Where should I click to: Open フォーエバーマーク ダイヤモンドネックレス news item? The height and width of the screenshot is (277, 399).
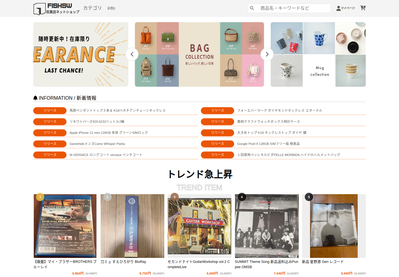pyautogui.click(x=280, y=111)
